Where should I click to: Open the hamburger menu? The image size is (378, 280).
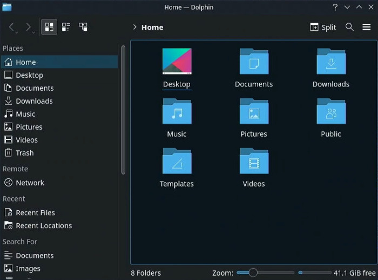click(367, 27)
